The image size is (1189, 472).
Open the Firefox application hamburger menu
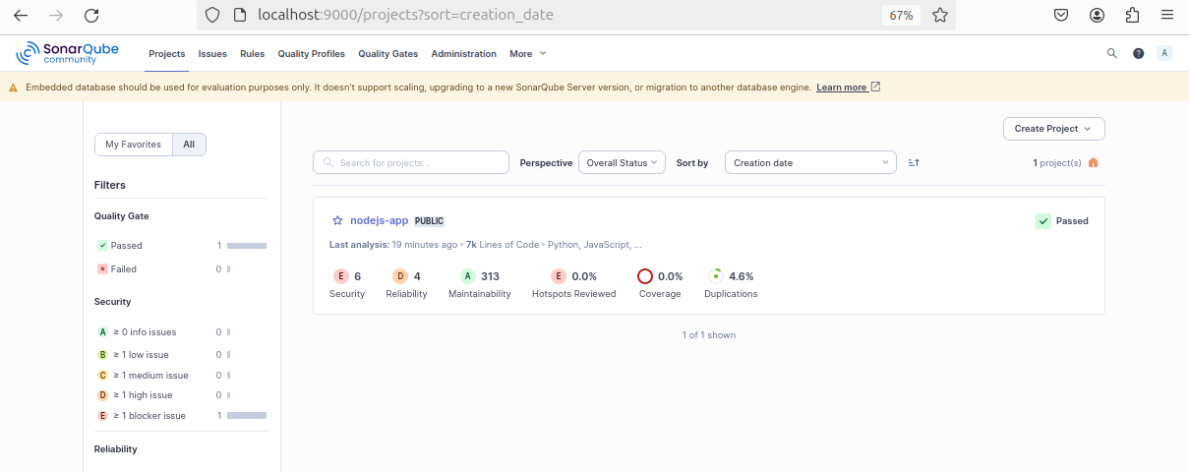pos(1167,15)
